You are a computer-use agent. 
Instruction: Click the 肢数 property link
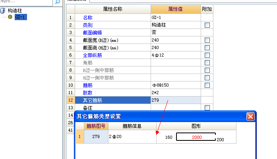point(87,93)
